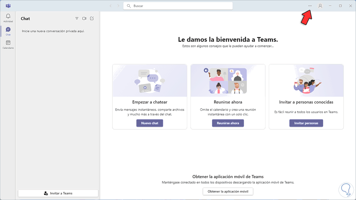Go back with the left arrow

111,6
